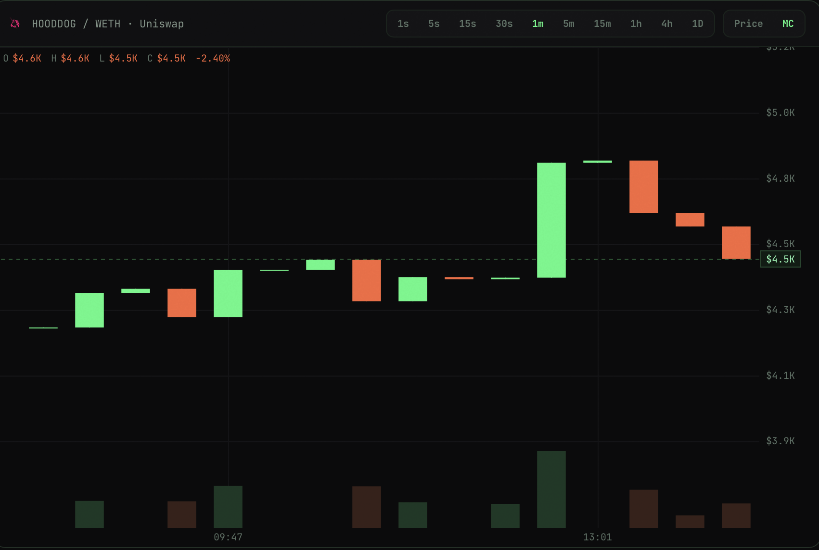Switch to the 15s interval
Screen dimensions: 819x550
468,24
